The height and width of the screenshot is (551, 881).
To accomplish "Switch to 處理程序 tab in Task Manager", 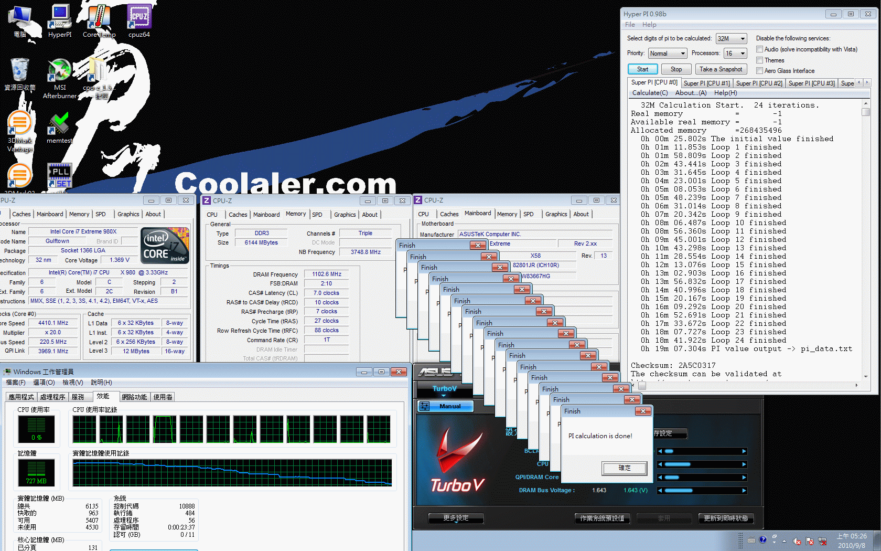I will pos(52,397).
